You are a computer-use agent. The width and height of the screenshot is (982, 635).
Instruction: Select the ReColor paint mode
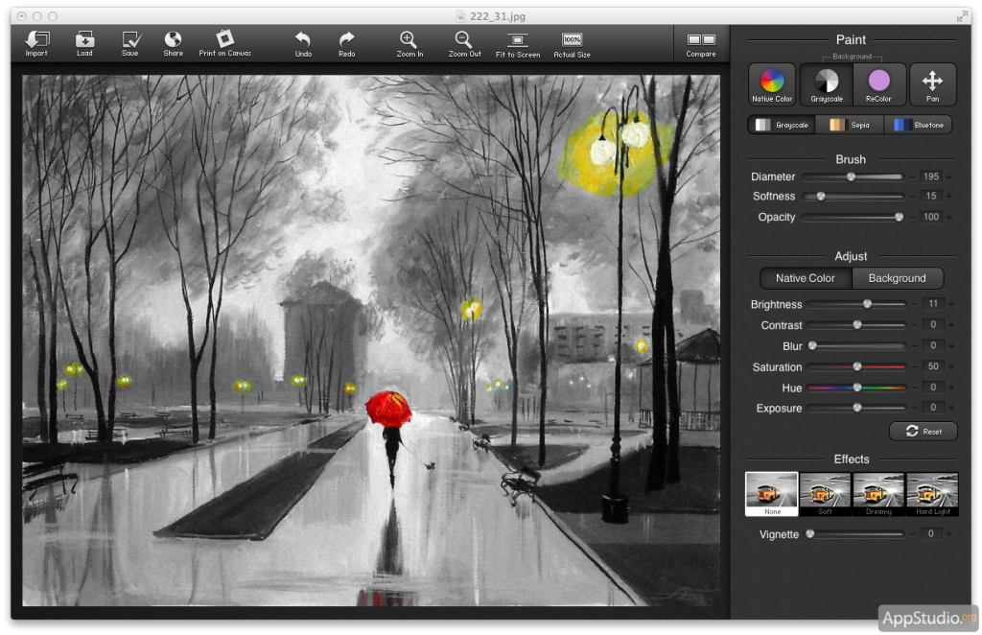pyautogui.click(x=878, y=83)
